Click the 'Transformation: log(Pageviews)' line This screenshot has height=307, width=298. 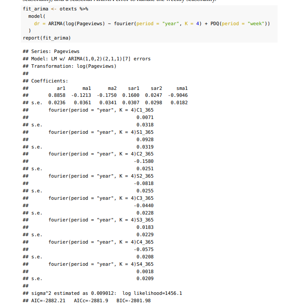coord(74,66)
